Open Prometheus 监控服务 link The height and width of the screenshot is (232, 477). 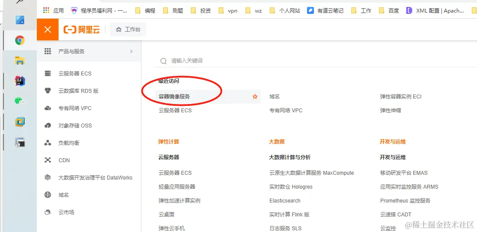pos(405,201)
